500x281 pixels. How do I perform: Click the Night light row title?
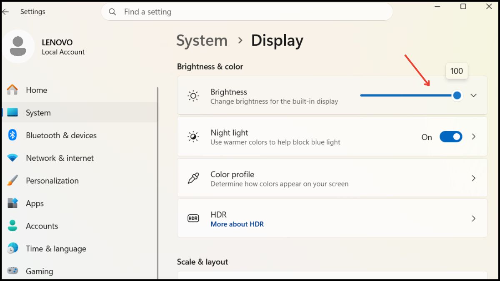[x=229, y=133]
